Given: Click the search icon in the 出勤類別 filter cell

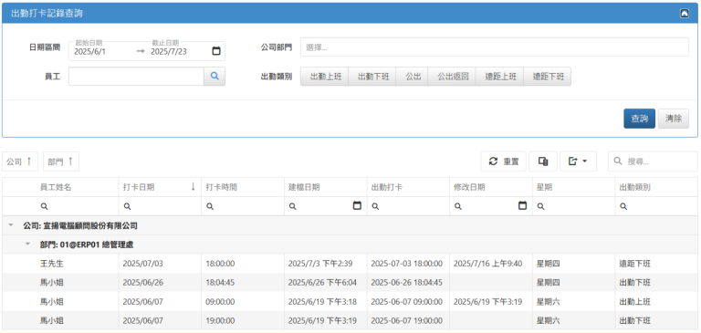Looking at the screenshot, I should tap(623, 206).
